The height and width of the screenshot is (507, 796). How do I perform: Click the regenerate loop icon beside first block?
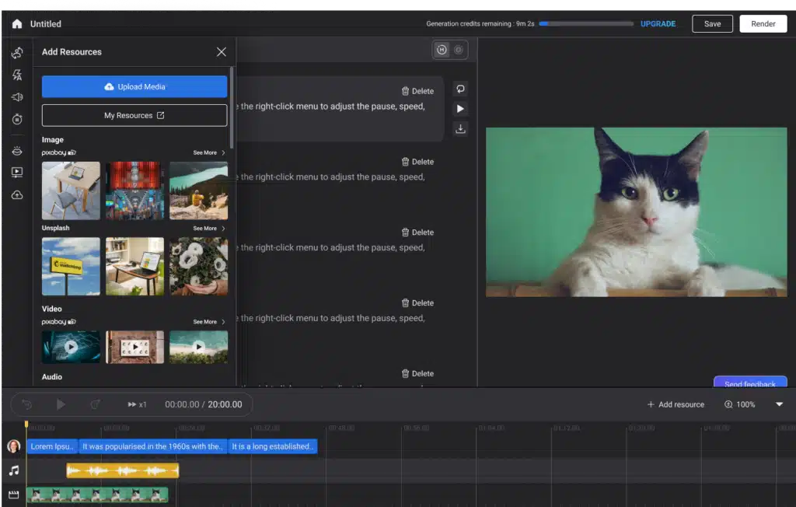[x=460, y=89]
